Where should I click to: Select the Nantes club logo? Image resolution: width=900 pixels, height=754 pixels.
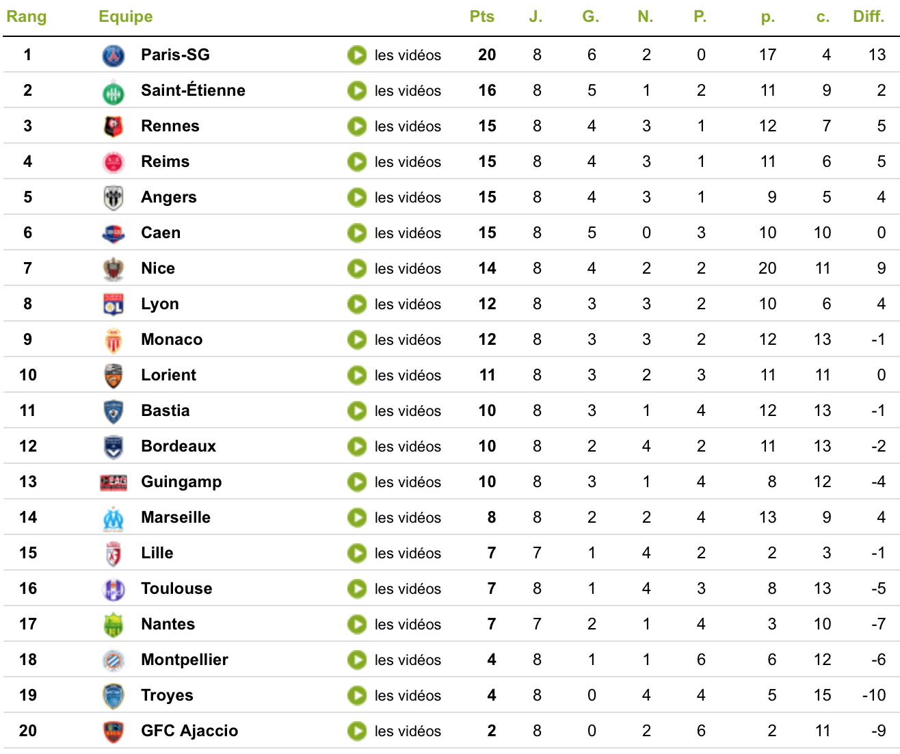(113, 624)
